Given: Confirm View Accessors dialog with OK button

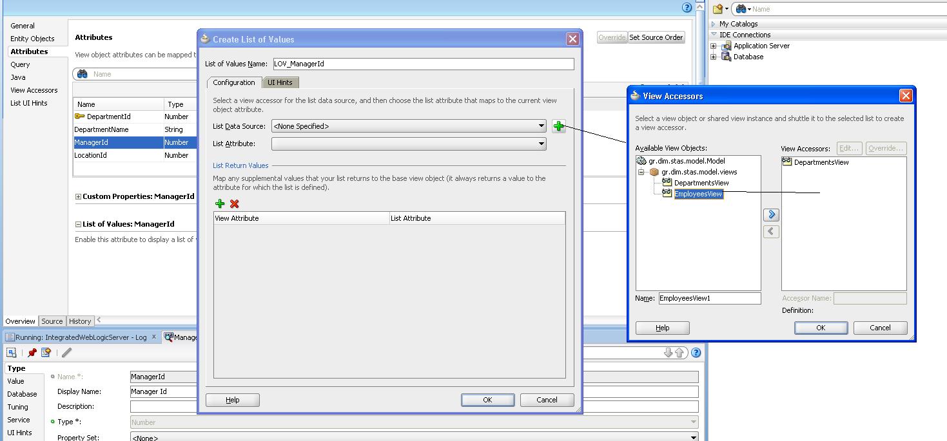Looking at the screenshot, I should point(821,328).
